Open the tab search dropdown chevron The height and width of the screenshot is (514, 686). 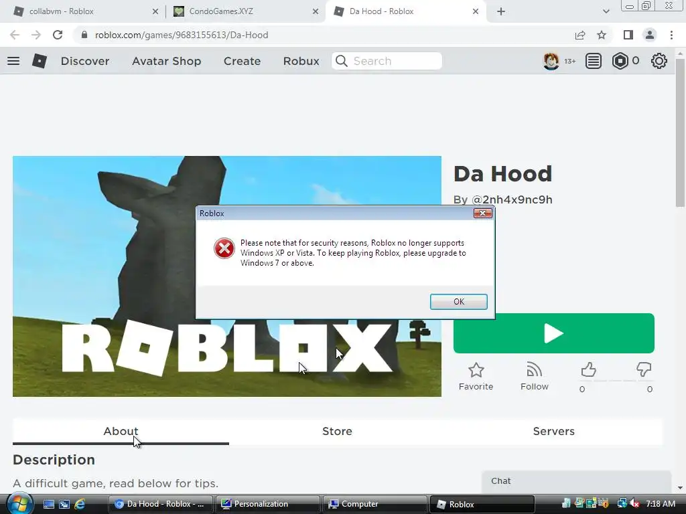pos(606,11)
